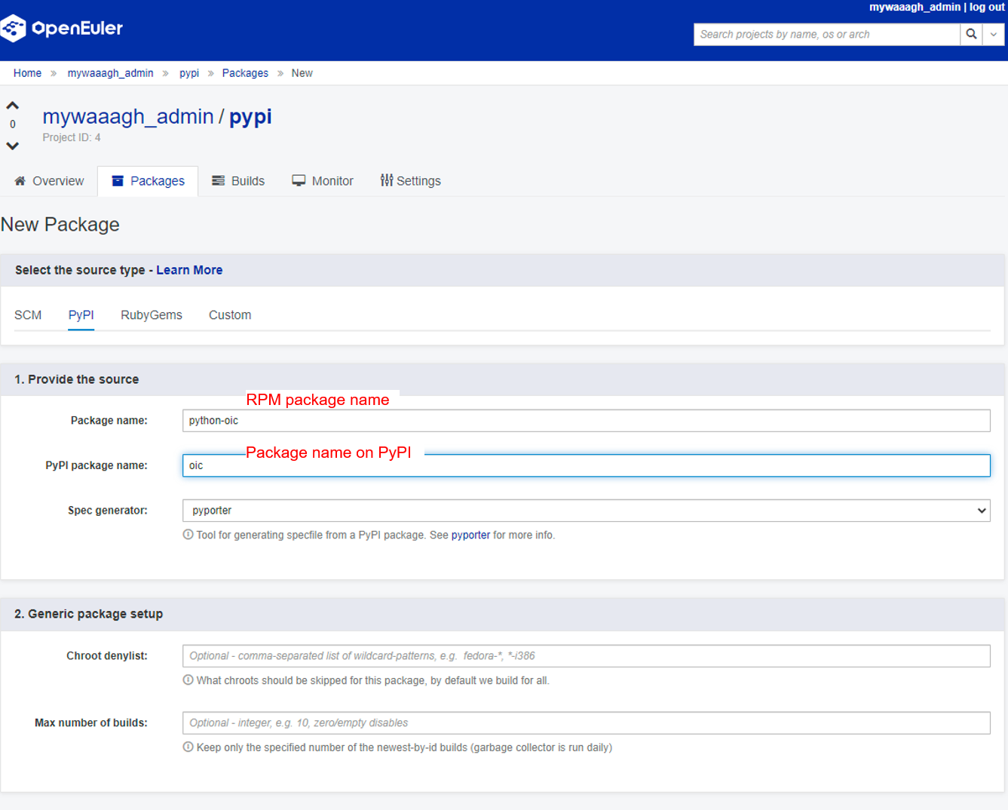Expand the search options dropdown arrow
This screenshot has width=1008, height=810.
994,34
